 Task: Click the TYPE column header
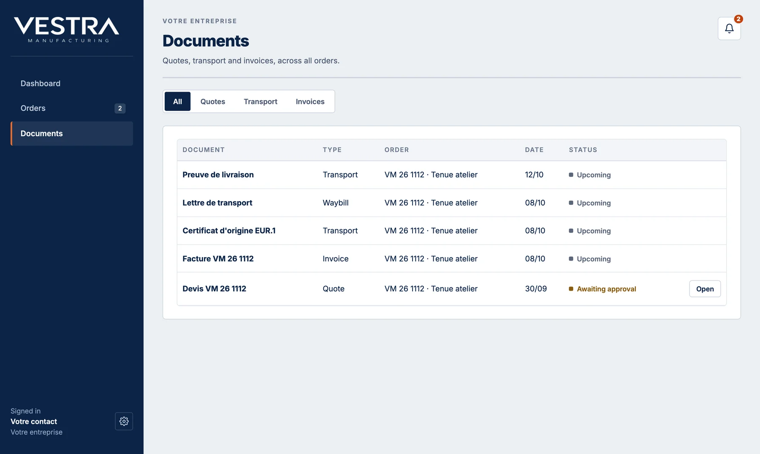pos(332,150)
